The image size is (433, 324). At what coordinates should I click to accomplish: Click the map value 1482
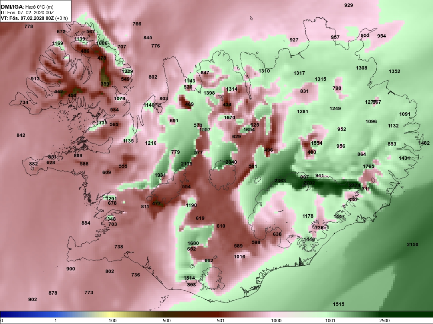coord(424,143)
